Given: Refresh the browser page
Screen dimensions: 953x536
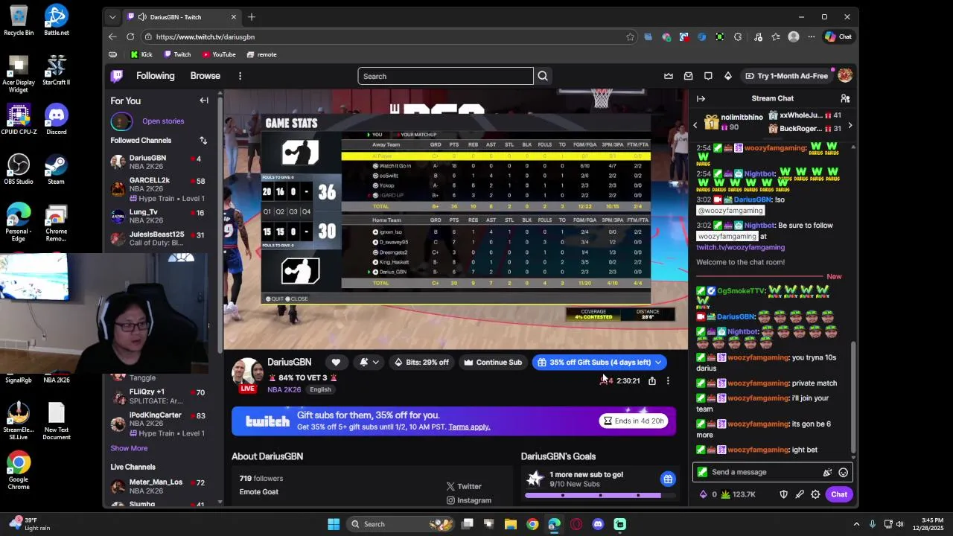Looking at the screenshot, I should click(x=130, y=36).
